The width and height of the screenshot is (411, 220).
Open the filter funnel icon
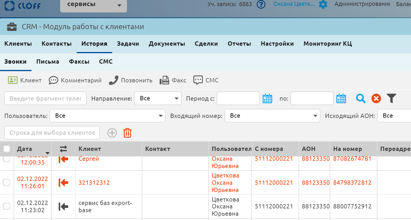point(392,98)
